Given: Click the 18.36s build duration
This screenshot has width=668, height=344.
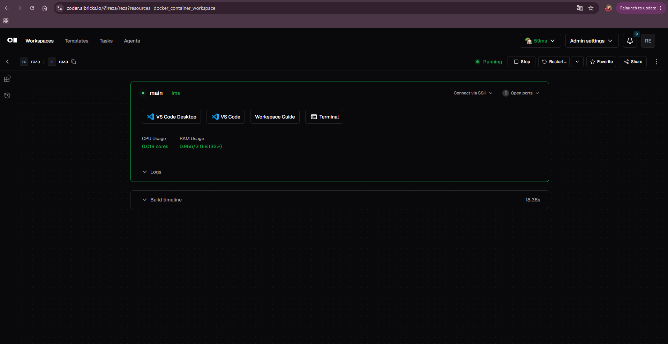Looking at the screenshot, I should point(533,200).
